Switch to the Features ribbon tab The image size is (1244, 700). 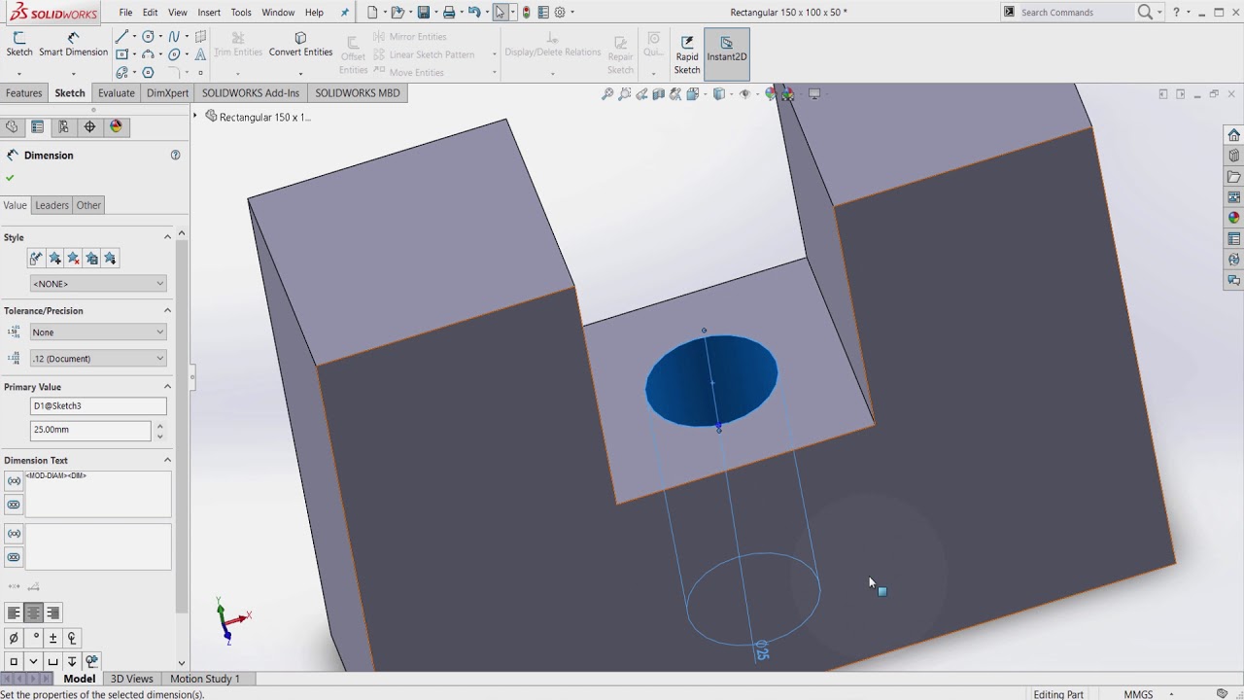[x=24, y=93]
